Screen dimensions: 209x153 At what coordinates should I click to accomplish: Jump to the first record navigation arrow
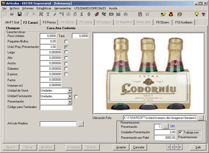(x=169, y=147)
